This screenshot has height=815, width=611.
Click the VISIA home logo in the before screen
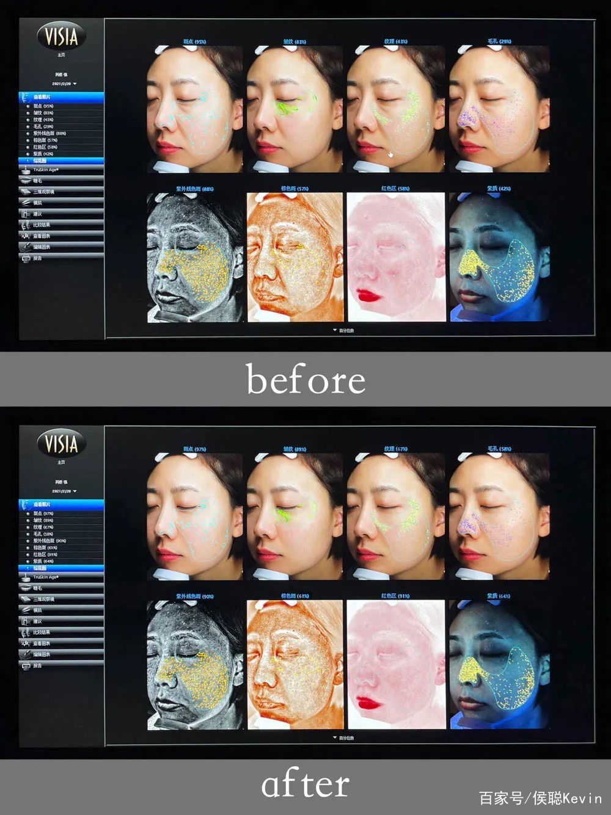(61, 36)
